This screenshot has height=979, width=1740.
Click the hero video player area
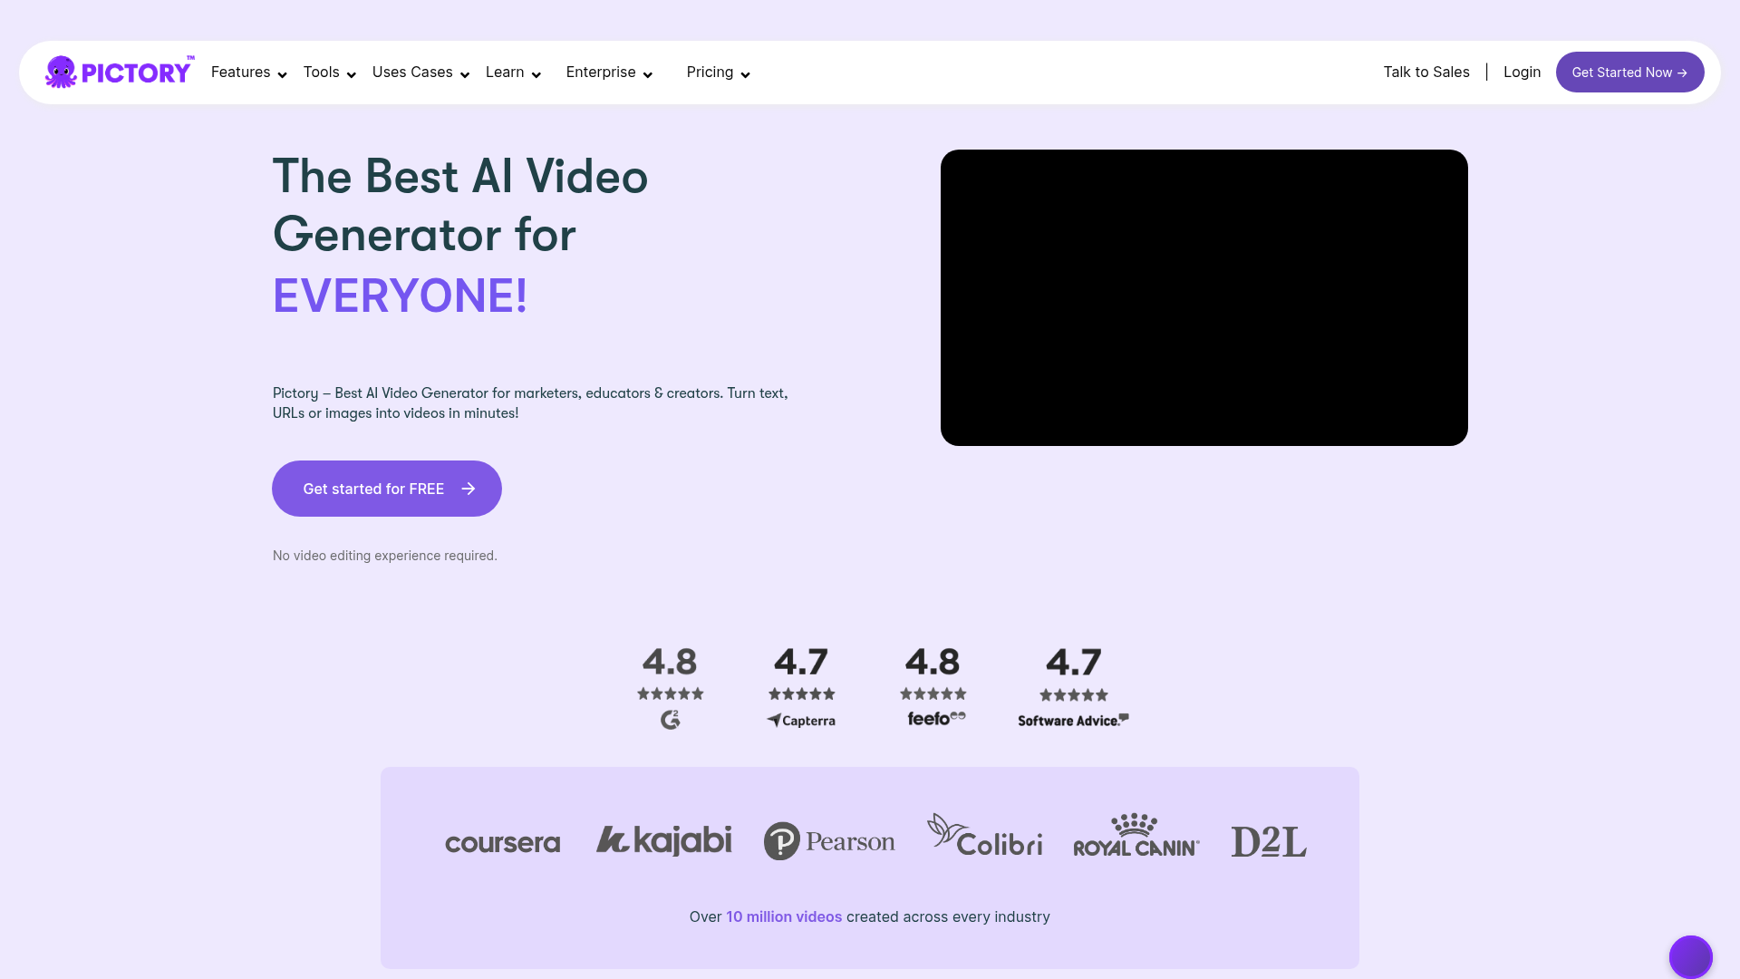click(1204, 297)
